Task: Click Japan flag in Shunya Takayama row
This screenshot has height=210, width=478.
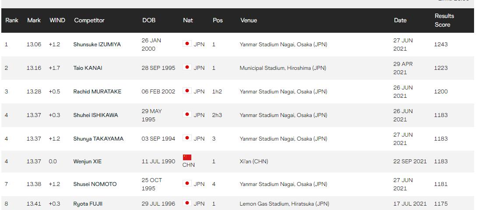Action: [187, 138]
